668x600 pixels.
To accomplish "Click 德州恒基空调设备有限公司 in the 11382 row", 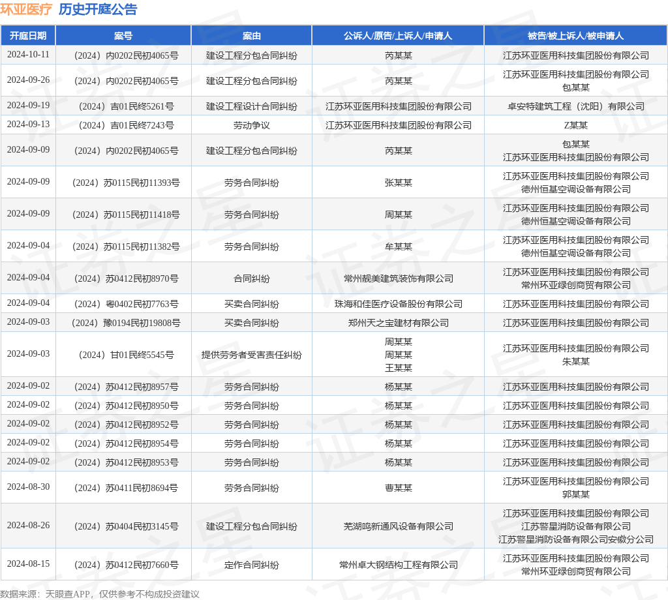I will (x=575, y=253).
